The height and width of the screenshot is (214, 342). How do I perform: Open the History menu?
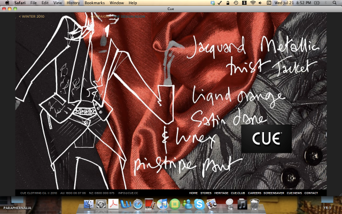click(x=73, y=3)
